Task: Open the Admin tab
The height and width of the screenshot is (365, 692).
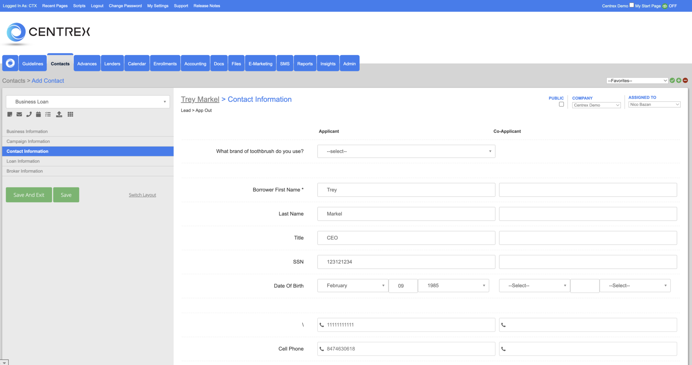Action: tap(349, 63)
